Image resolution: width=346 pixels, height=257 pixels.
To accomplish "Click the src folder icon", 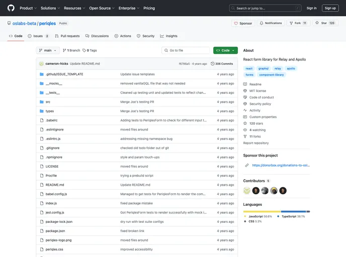I will tap(41, 102).
